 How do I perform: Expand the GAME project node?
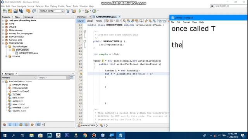pyautogui.click(x=3, y=24)
